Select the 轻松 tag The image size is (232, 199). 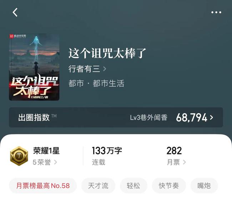tap(133, 186)
